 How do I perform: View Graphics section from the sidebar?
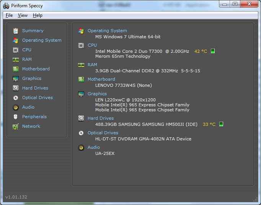point(32,78)
